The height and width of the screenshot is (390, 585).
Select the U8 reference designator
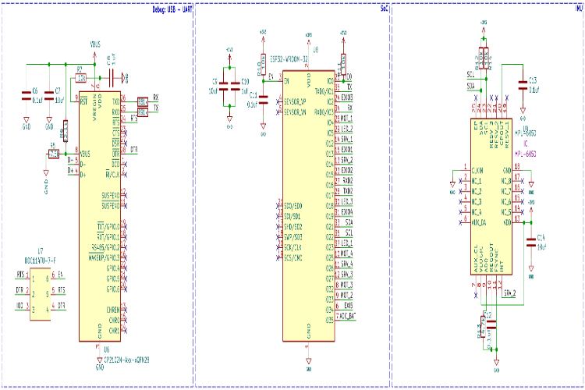(316, 50)
